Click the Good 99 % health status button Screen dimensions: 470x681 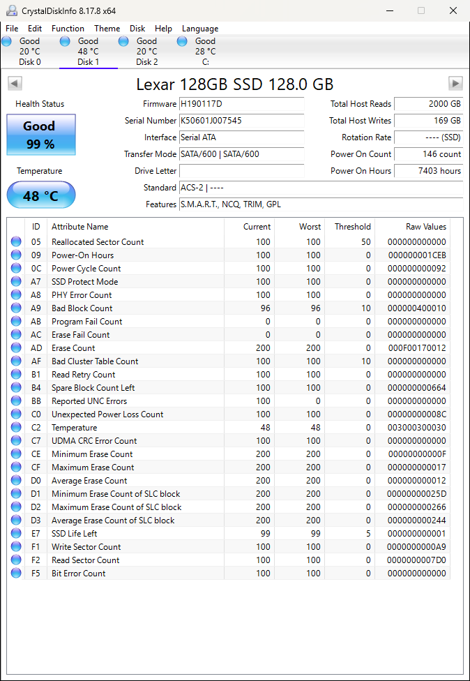coord(40,135)
